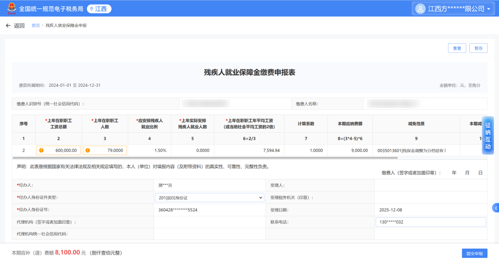Open 201|居民身份证 ID type dropdown
This screenshot has width=499, height=262.
point(209,197)
